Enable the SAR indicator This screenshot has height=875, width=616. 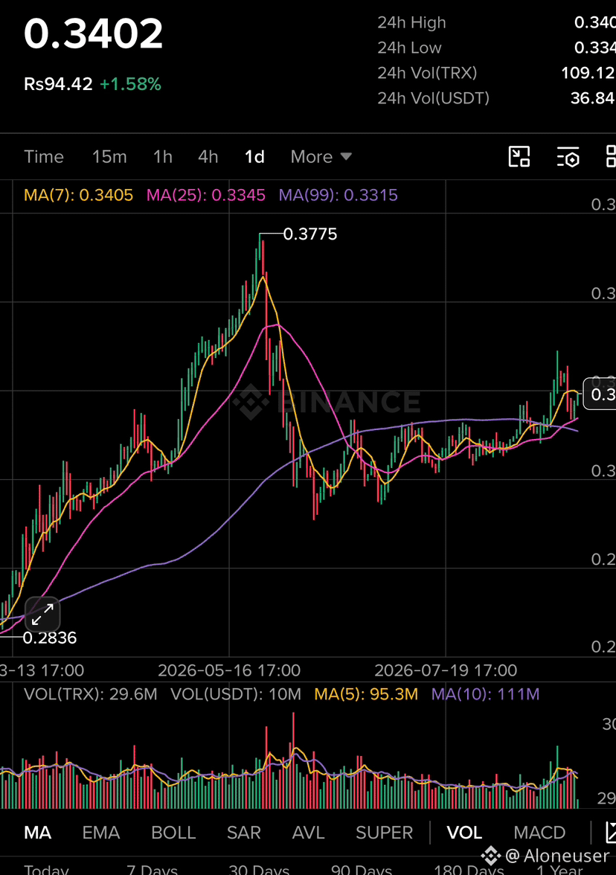pos(244,833)
